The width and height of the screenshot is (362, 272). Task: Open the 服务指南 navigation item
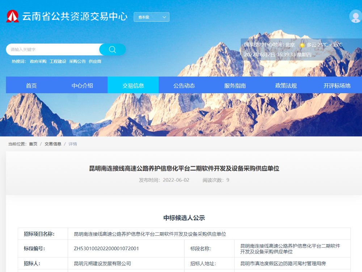pos(235,85)
